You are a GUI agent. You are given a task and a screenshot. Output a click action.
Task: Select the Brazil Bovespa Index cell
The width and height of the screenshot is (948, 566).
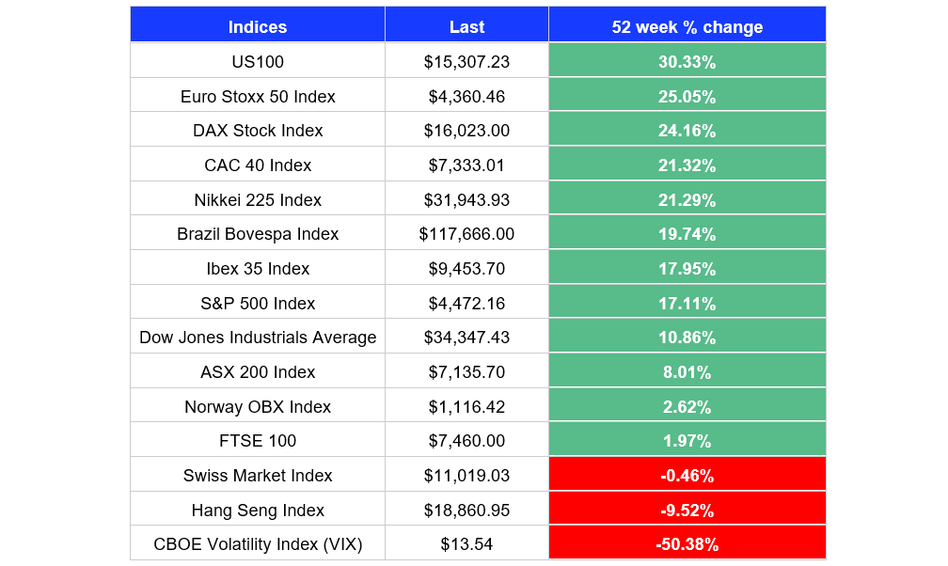[258, 234]
